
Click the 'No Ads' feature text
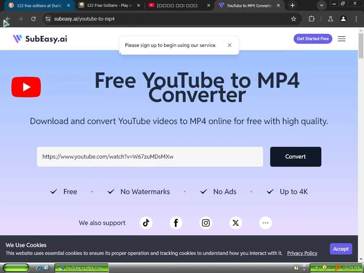(225, 192)
